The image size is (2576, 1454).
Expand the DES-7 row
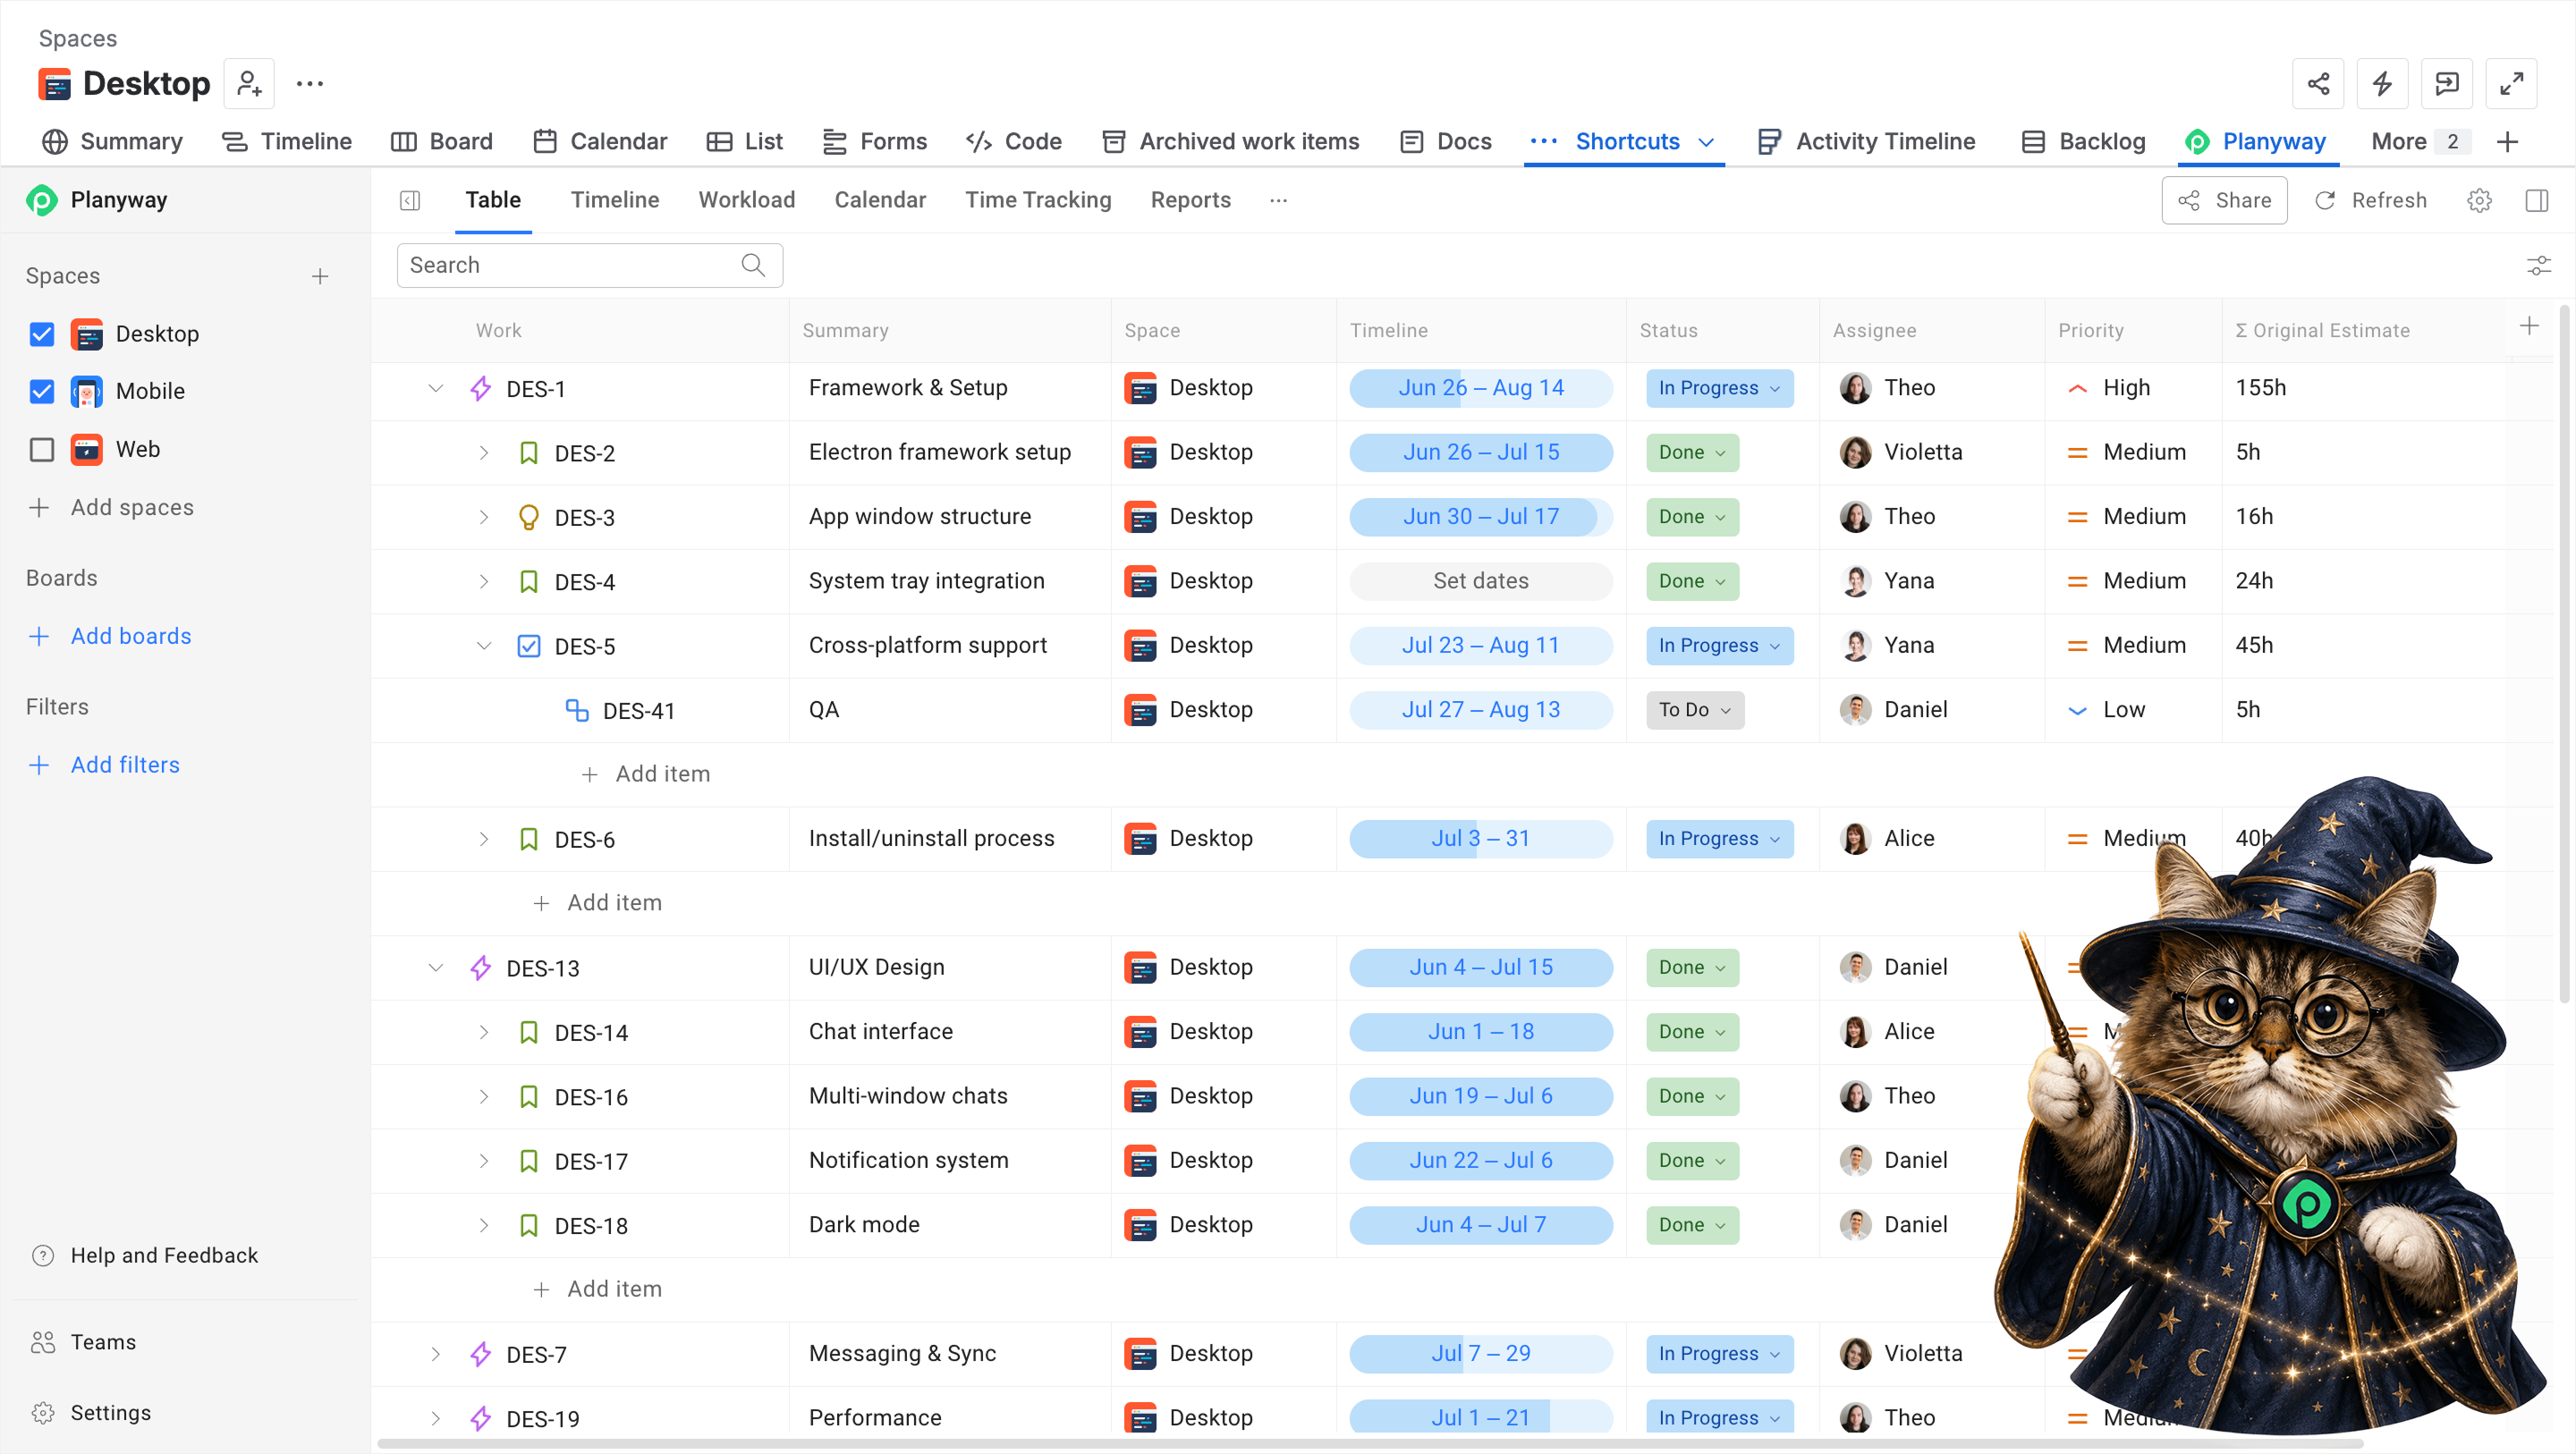[436, 1354]
